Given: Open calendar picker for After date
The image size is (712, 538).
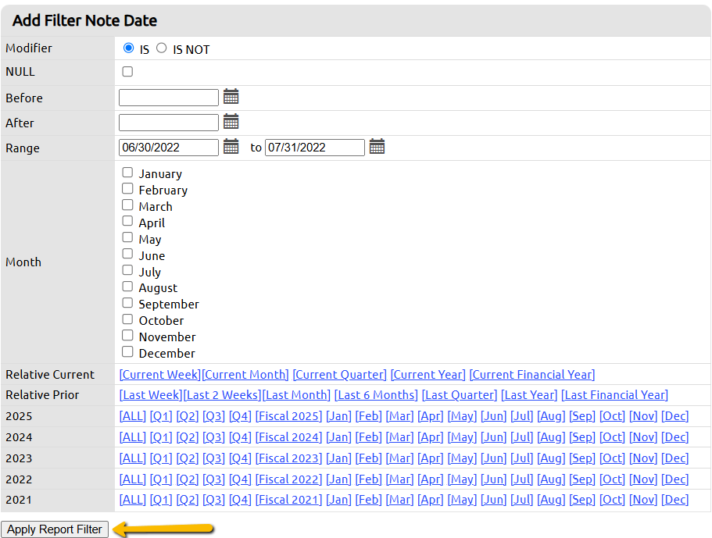Looking at the screenshot, I should 231,122.
